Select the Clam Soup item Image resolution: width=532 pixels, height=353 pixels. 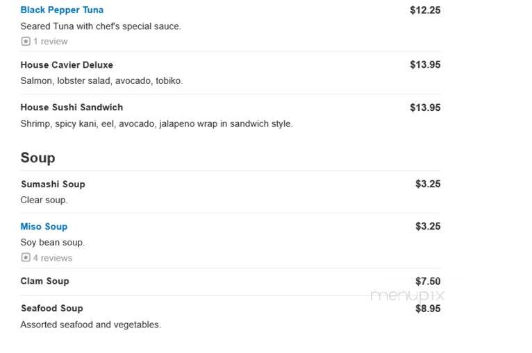click(x=44, y=281)
